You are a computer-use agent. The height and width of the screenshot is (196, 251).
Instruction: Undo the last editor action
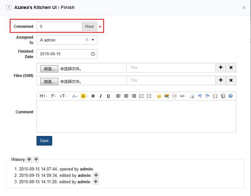coord(200,96)
